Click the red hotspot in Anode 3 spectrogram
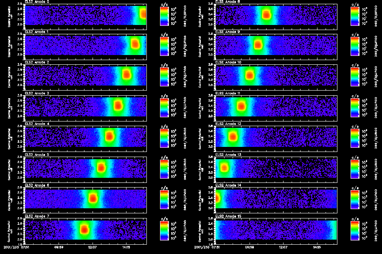 pos(118,106)
